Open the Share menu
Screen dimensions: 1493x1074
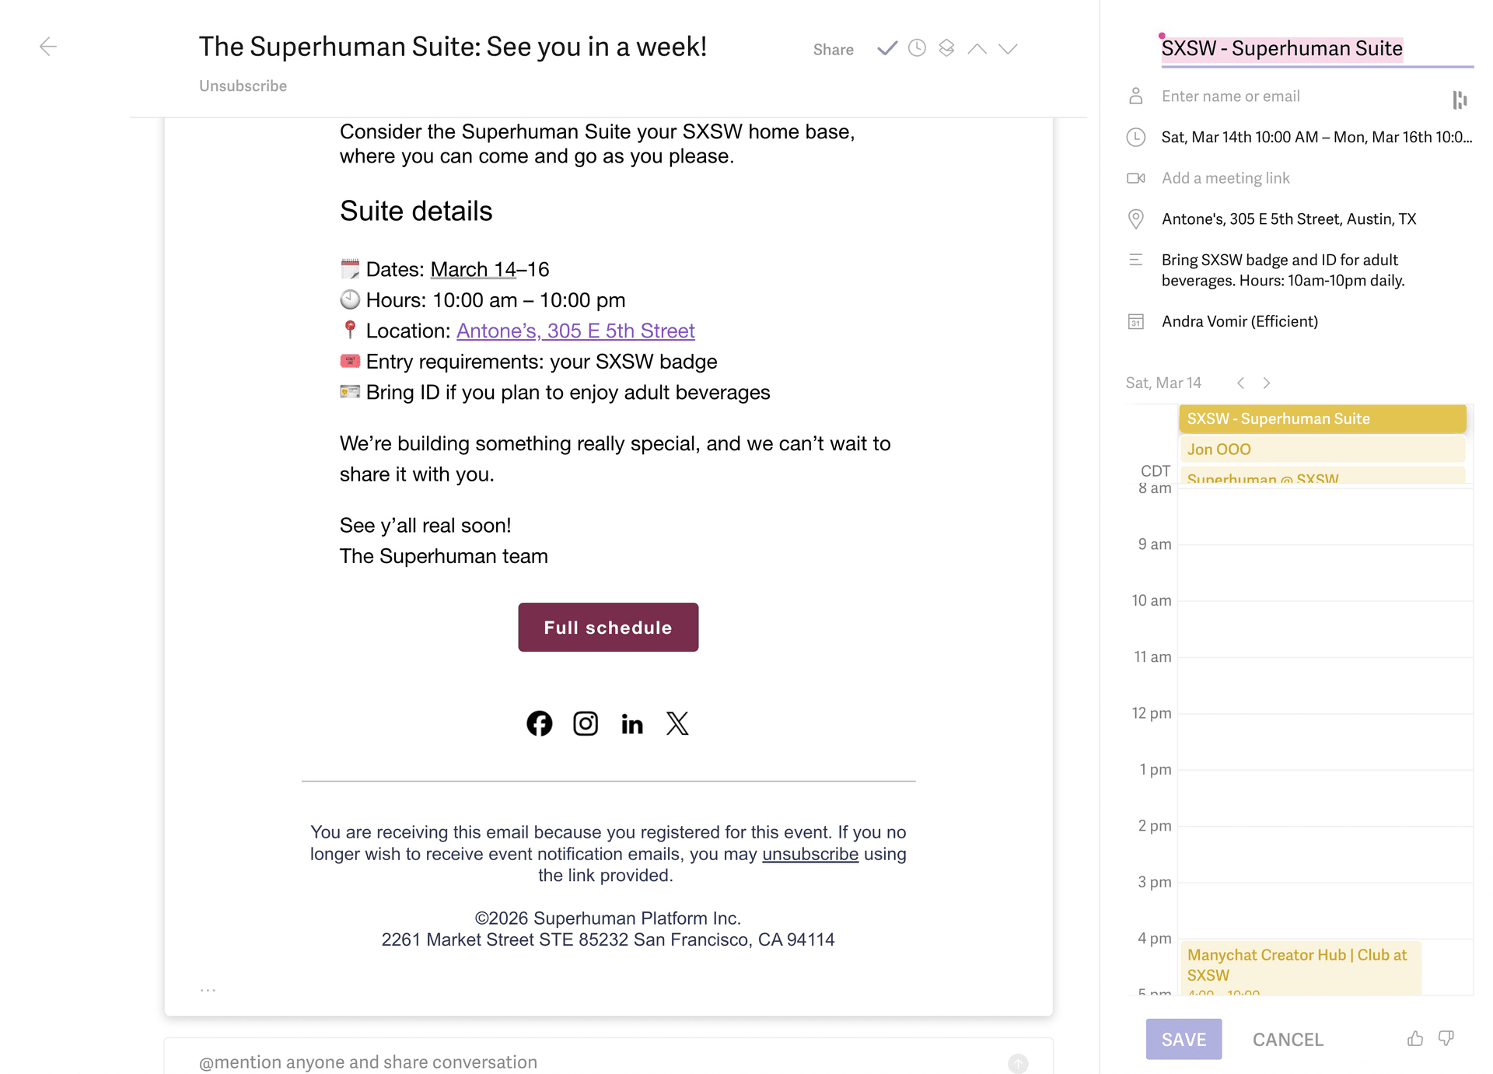click(x=832, y=49)
